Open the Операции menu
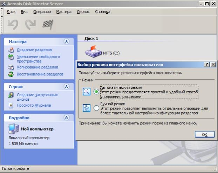The height and width of the screenshot is (173, 218). tap(42, 12)
